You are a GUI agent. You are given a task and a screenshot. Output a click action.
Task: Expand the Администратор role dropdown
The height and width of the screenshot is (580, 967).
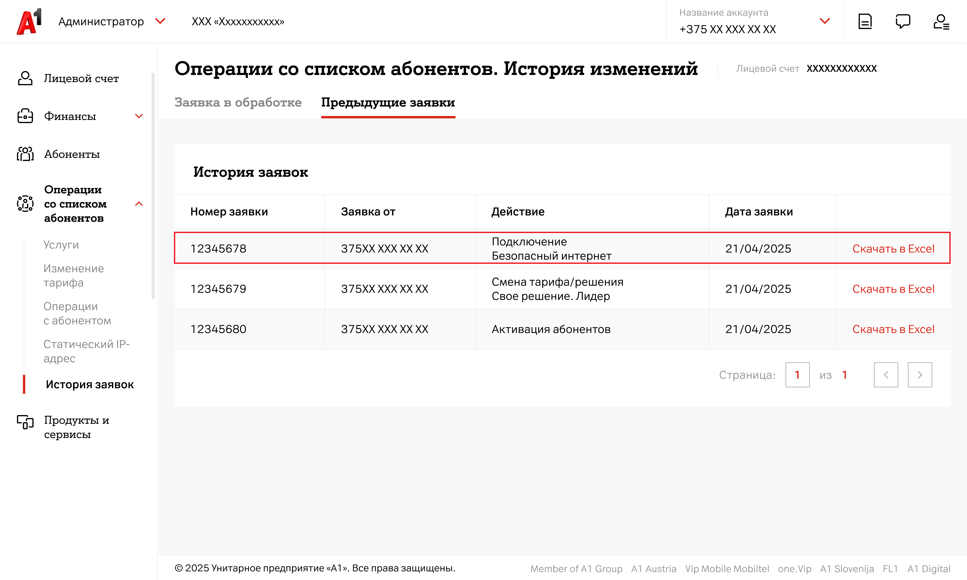[160, 21]
